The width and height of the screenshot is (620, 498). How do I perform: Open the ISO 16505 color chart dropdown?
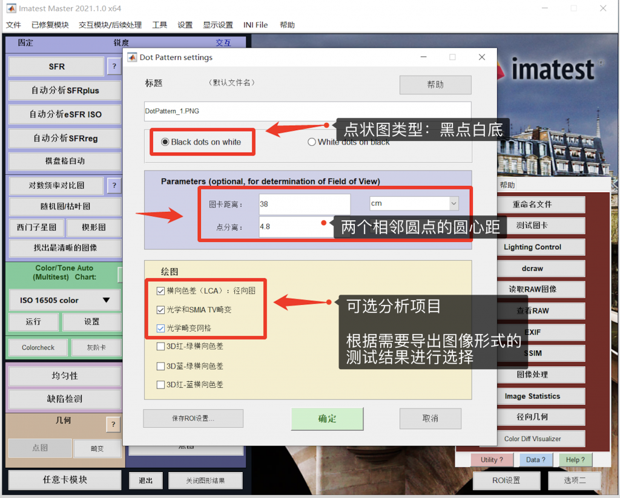[x=65, y=300]
